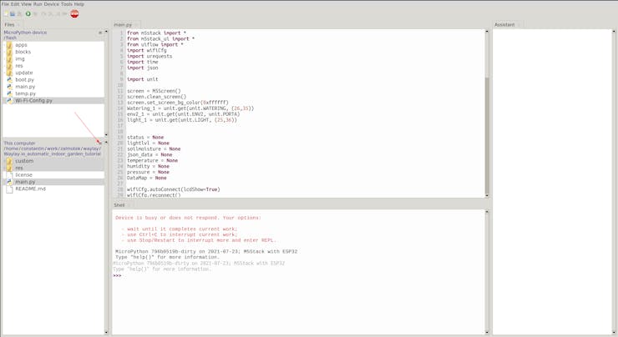Open the Device menu
This screenshot has width=618, height=337.
52,4
